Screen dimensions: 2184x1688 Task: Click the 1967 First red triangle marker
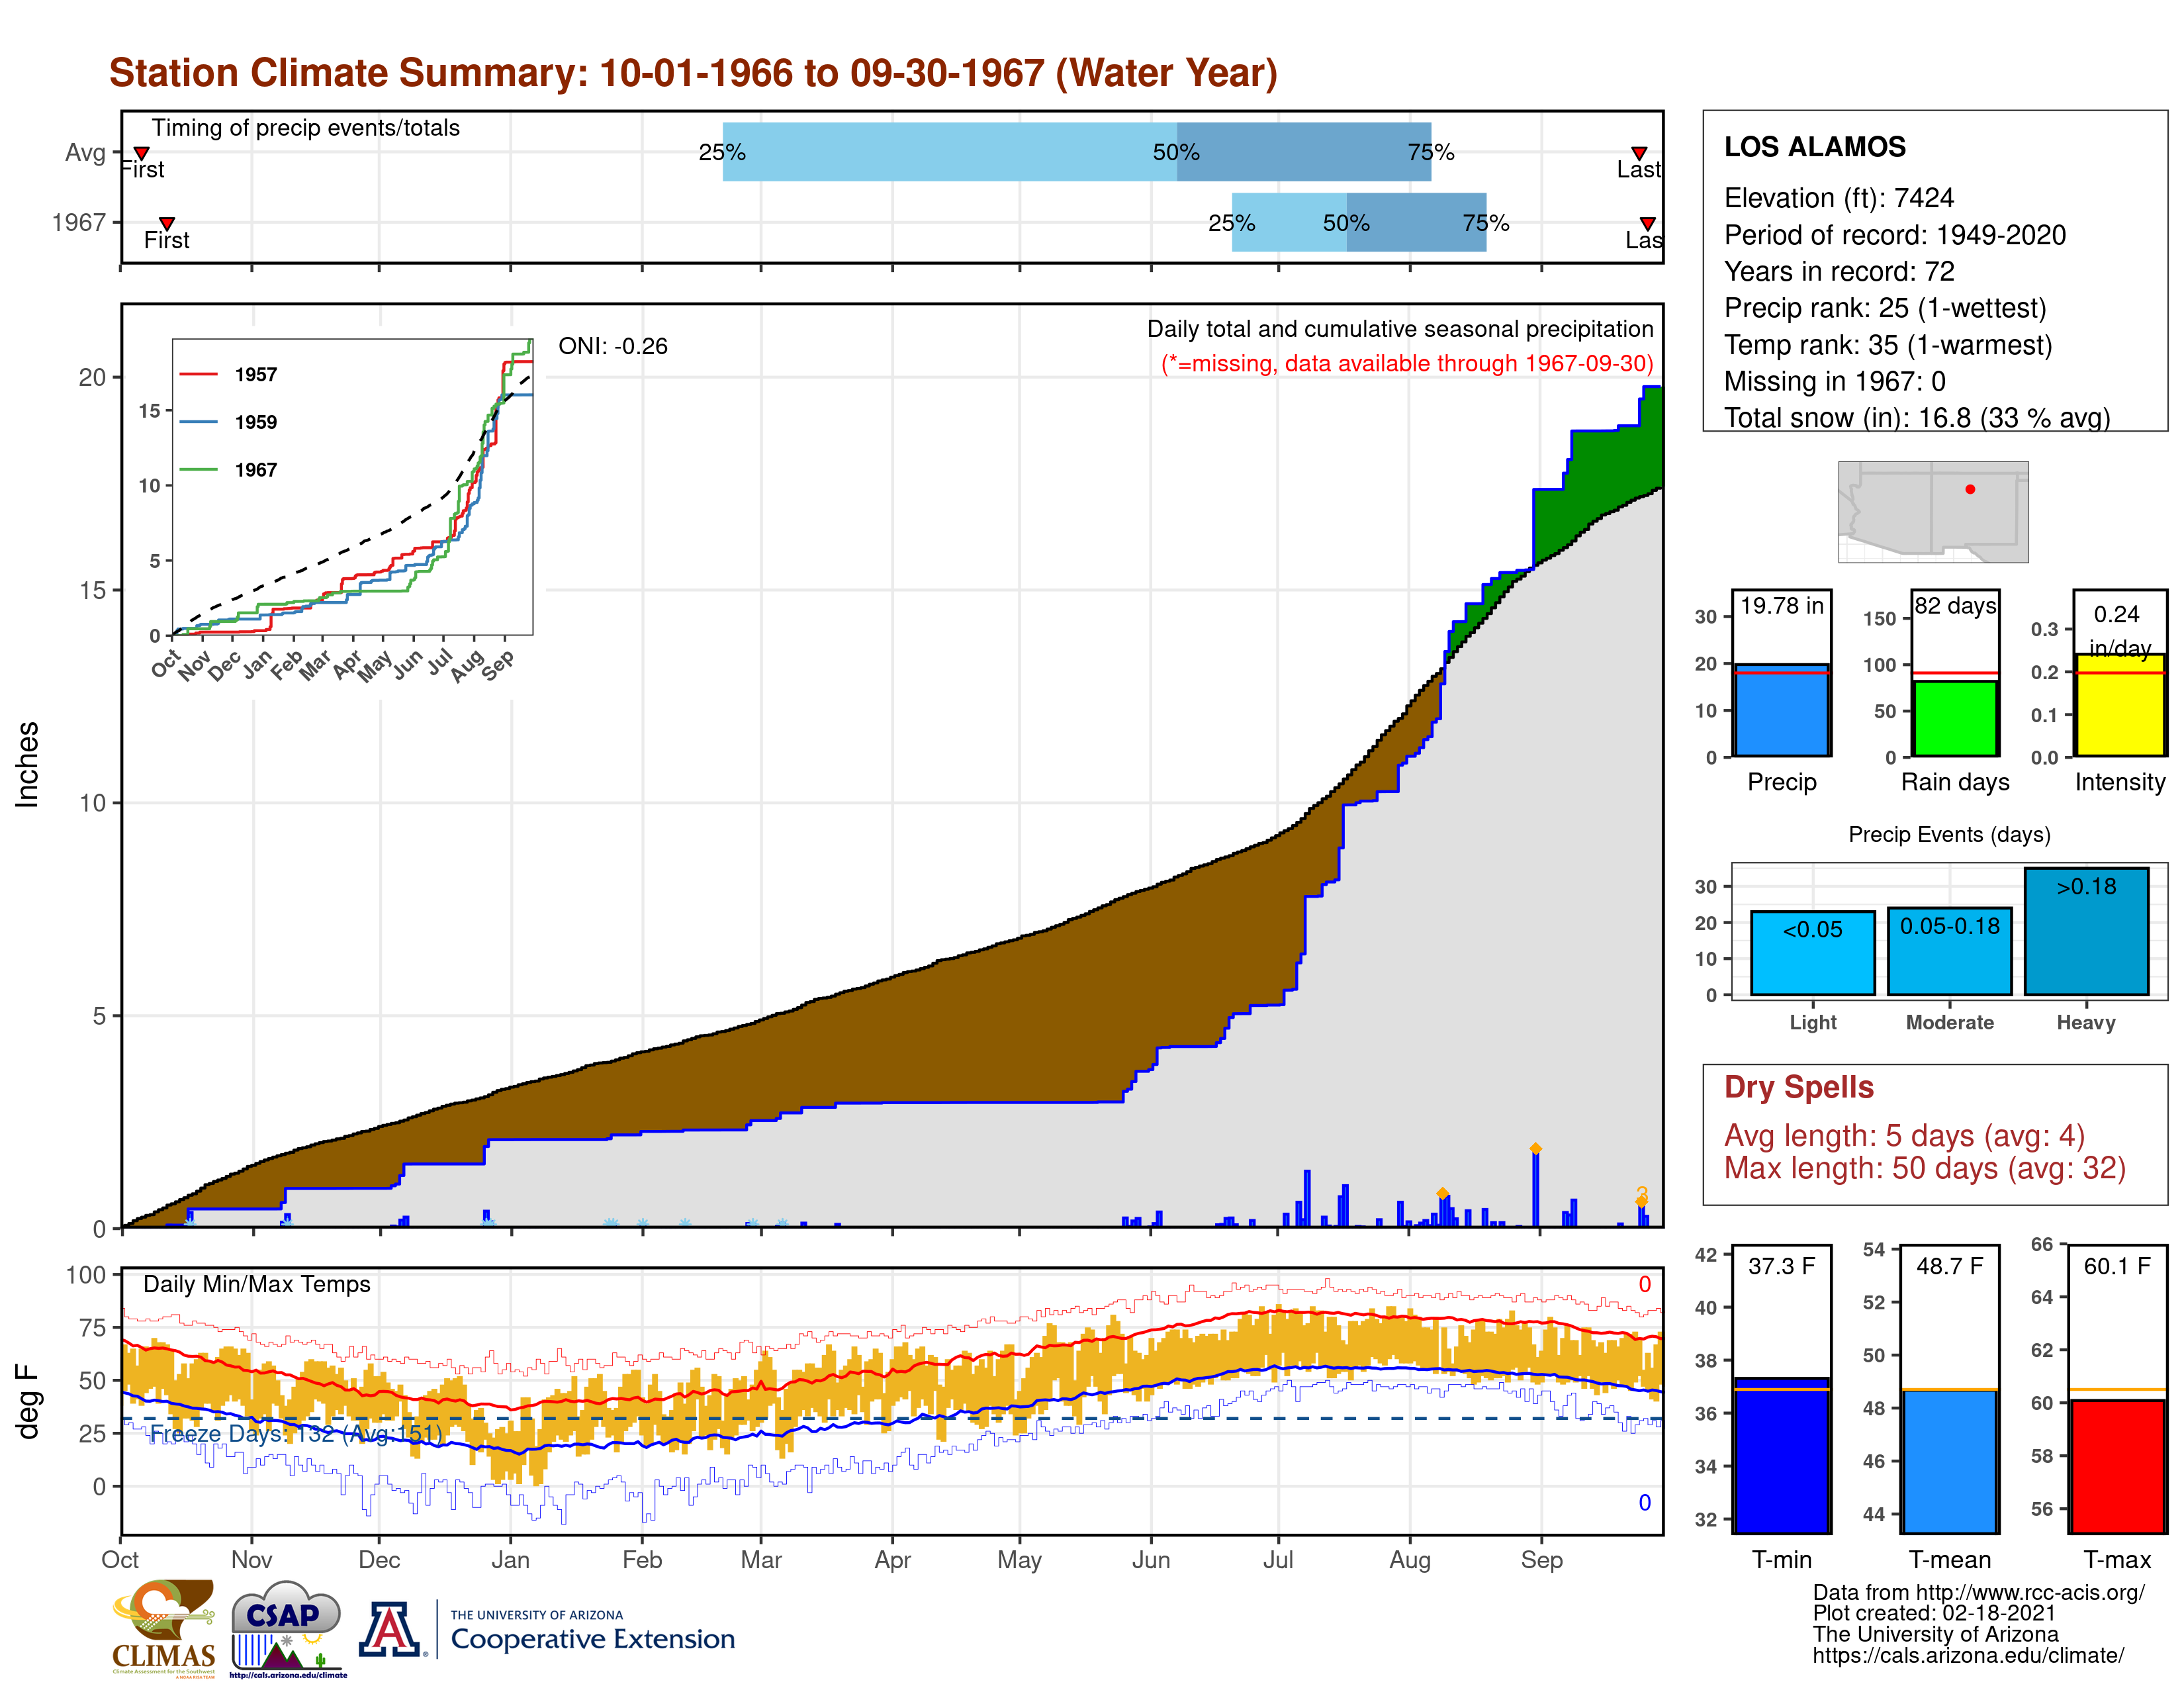[x=167, y=224]
